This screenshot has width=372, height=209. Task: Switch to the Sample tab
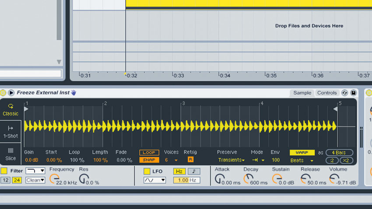pyautogui.click(x=302, y=93)
